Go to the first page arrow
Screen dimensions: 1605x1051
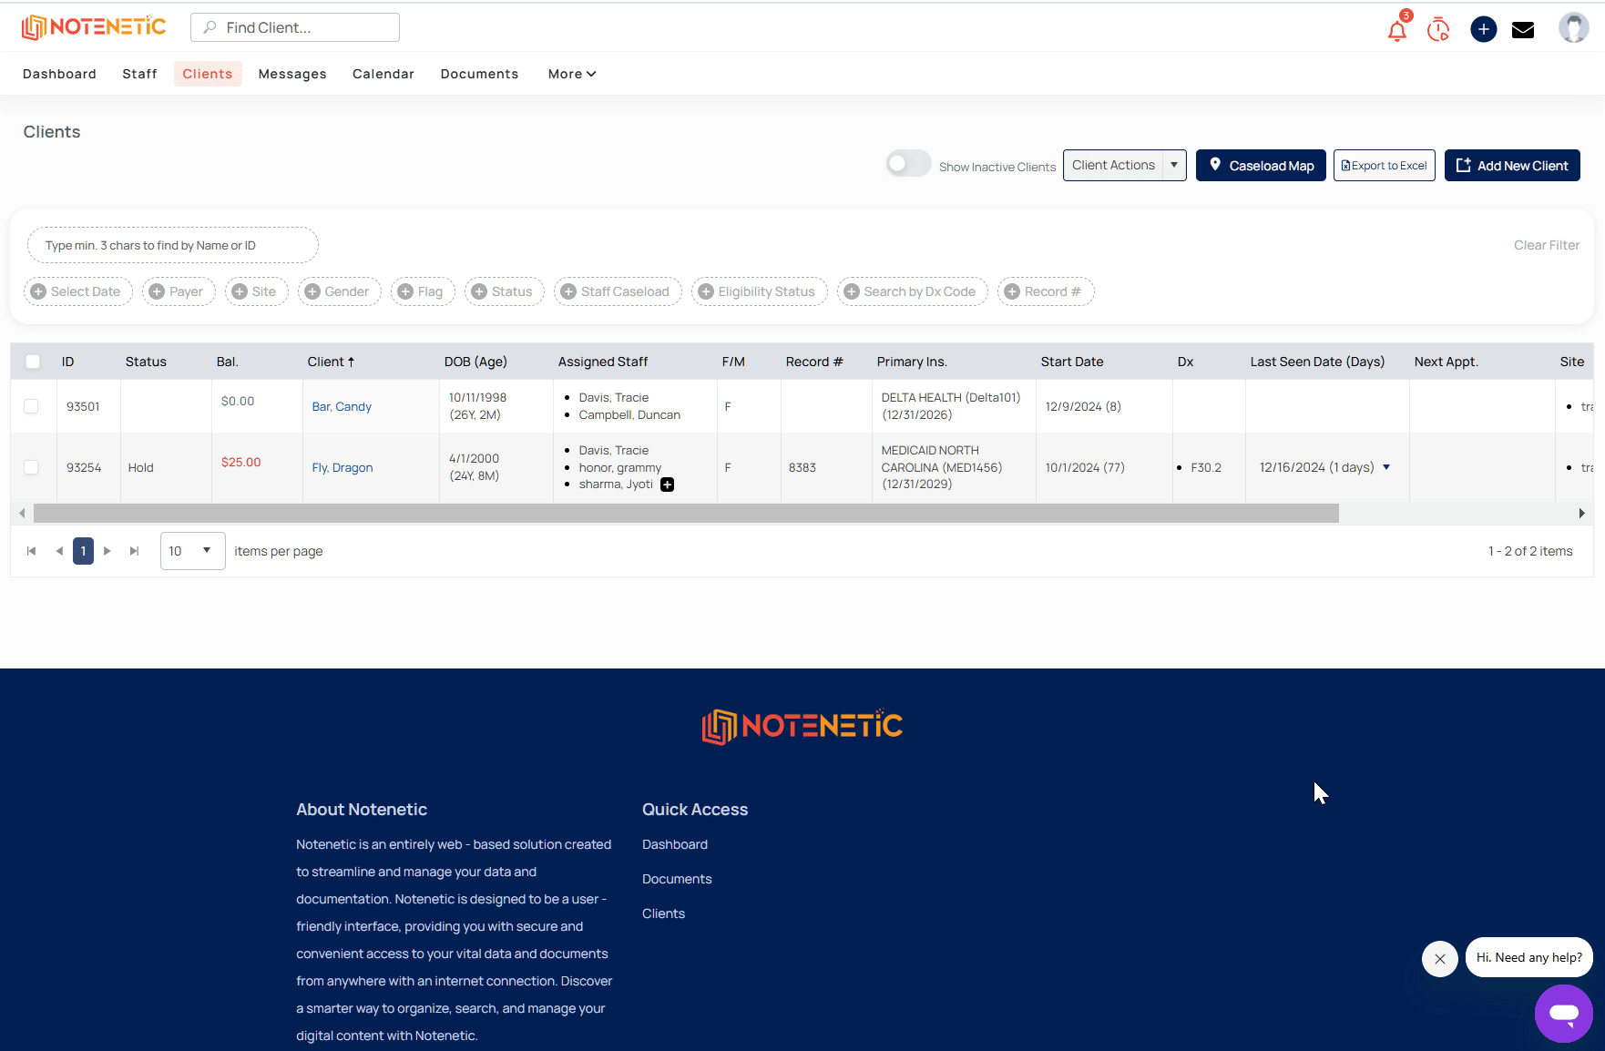pos(32,551)
